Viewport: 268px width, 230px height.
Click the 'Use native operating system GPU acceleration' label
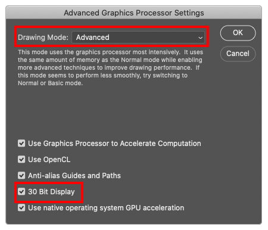(106, 208)
